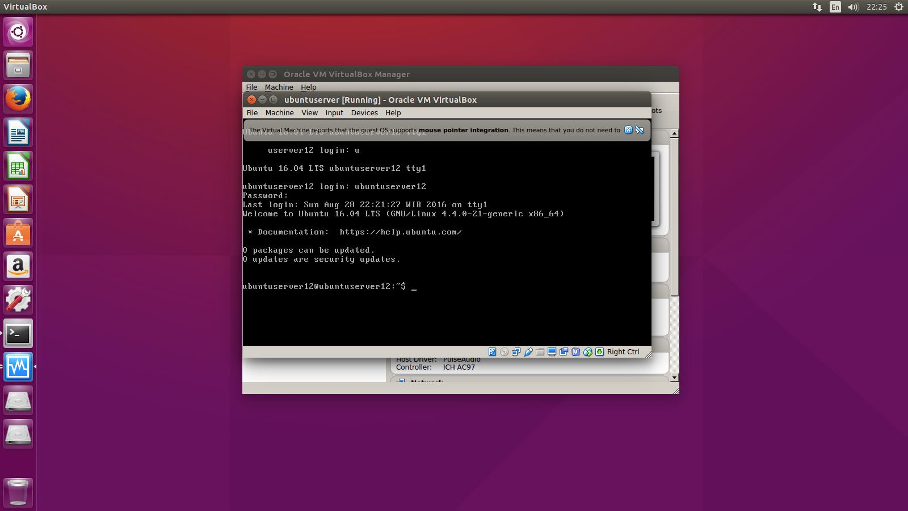Toggle the sound indicator in the top panel

(x=854, y=7)
